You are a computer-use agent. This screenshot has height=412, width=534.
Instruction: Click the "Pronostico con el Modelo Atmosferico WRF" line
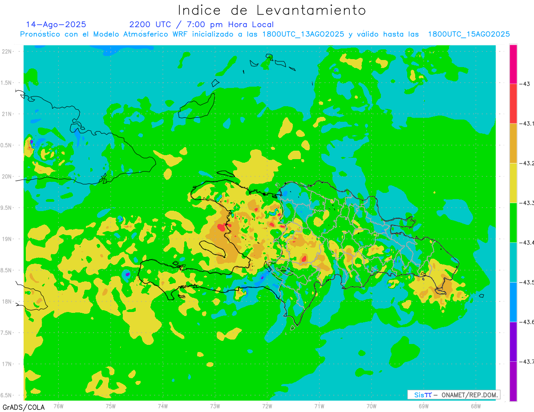[x=265, y=34]
